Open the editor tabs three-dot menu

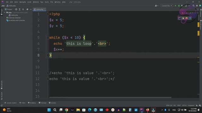[x=198, y=9]
